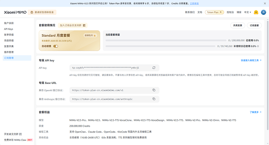This screenshot has height=145, width=269.
Task: Open the user avatar profile icon
Action: (264, 12)
